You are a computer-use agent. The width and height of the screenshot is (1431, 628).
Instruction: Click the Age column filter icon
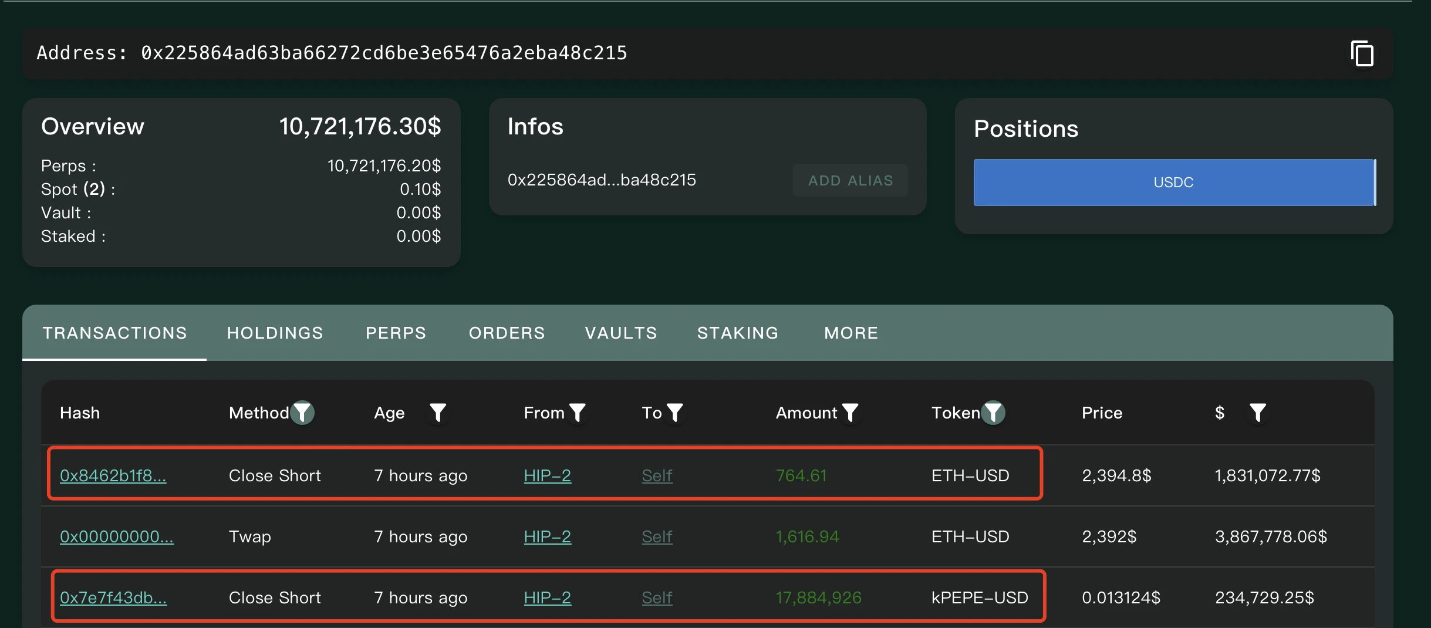[x=437, y=413]
